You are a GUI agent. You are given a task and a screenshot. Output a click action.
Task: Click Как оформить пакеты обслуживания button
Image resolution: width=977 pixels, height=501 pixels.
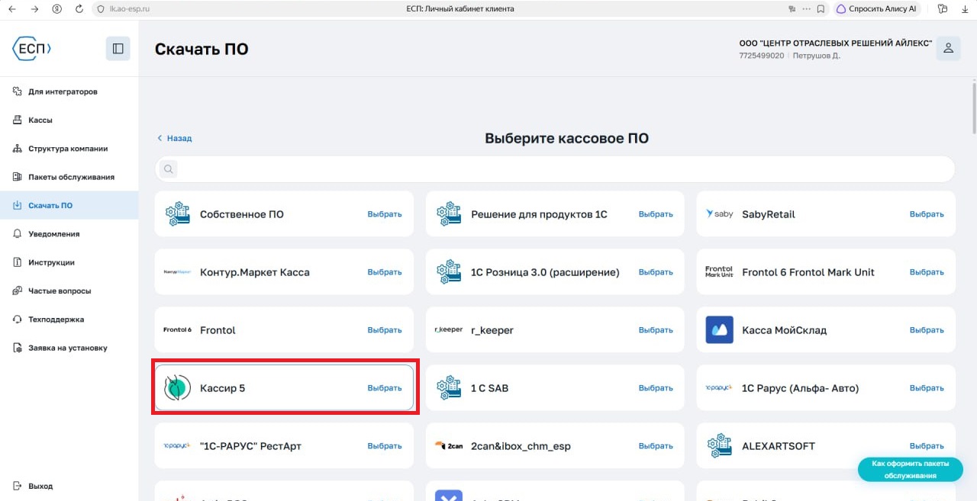[911, 470]
